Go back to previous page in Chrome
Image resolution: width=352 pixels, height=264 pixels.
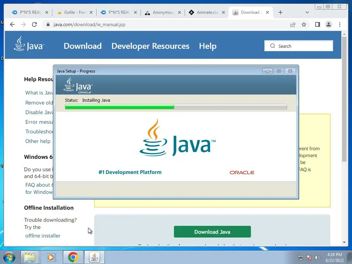[12, 24]
